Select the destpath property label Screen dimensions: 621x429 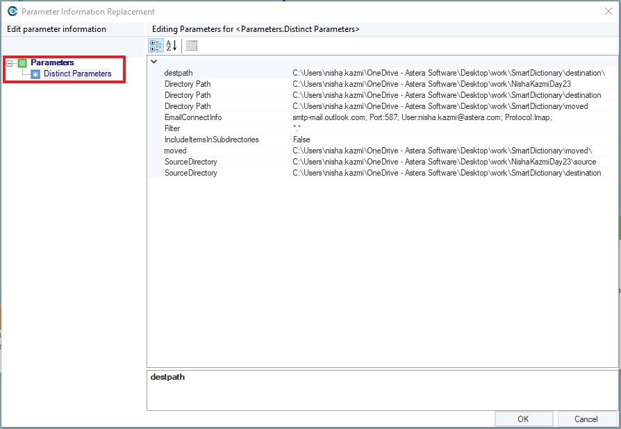coord(178,73)
